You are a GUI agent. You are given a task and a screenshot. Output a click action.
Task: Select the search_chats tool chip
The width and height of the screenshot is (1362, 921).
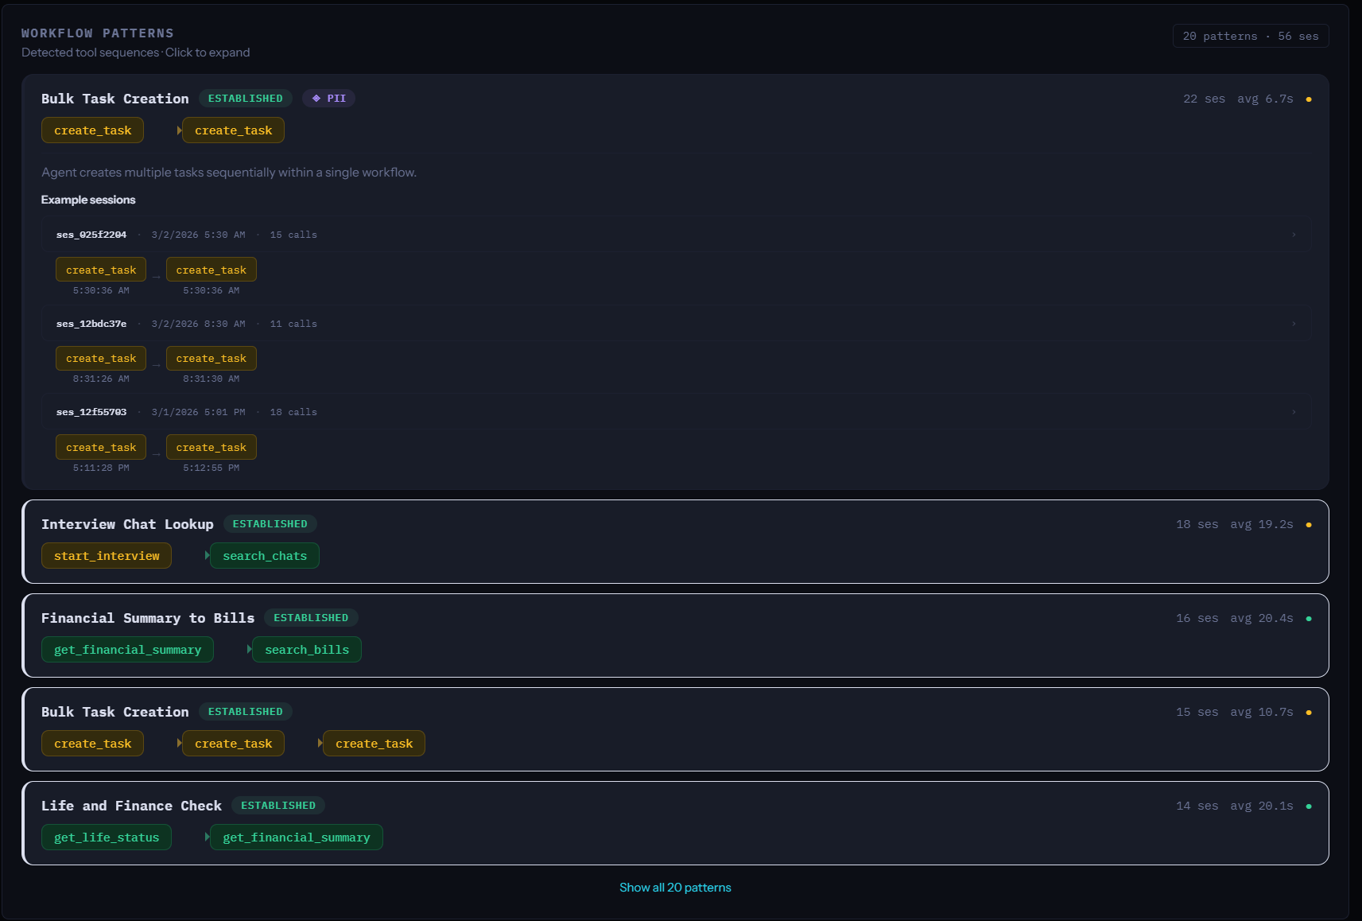click(265, 555)
